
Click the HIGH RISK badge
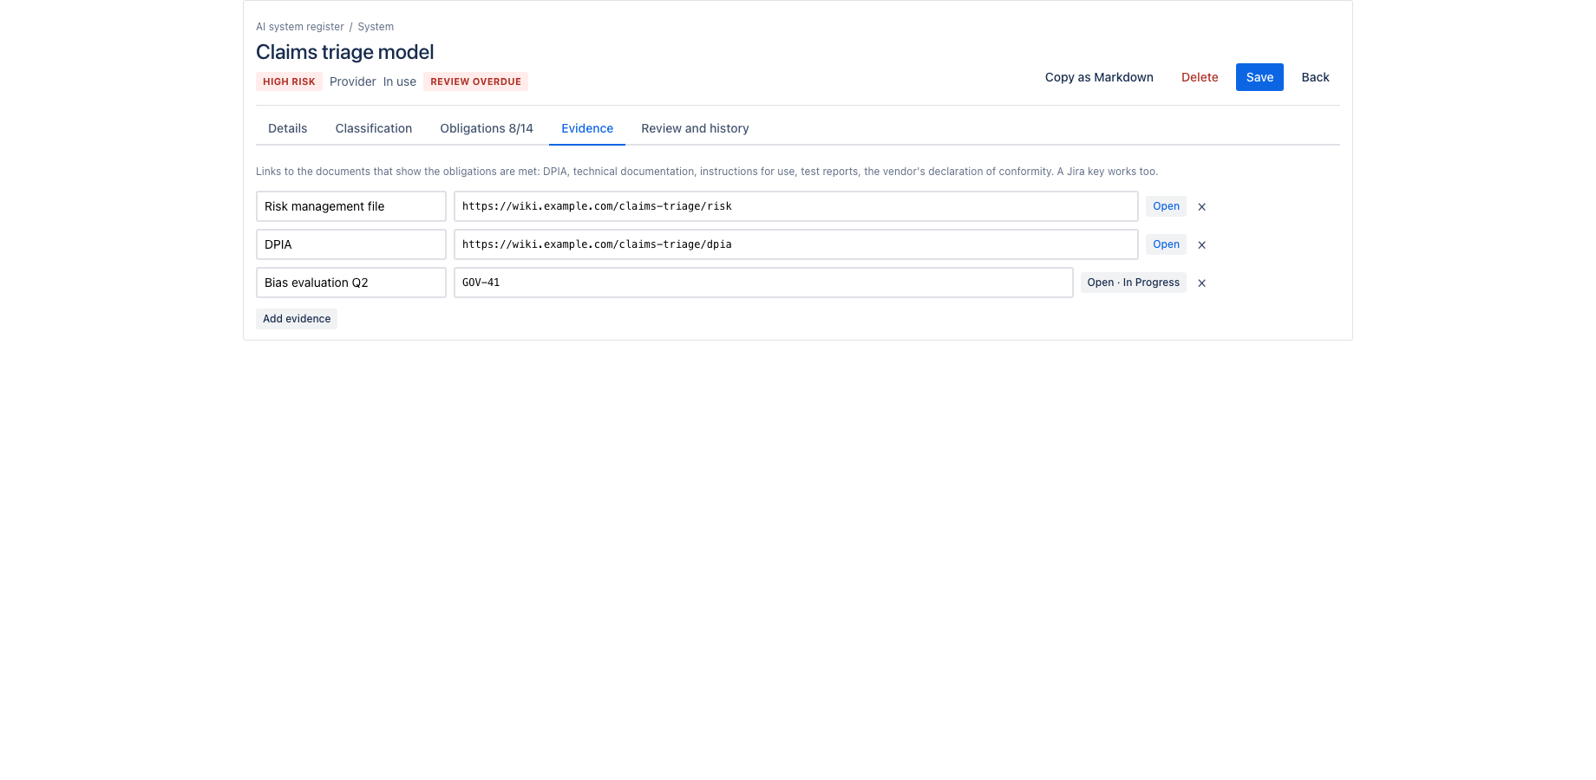(x=289, y=81)
